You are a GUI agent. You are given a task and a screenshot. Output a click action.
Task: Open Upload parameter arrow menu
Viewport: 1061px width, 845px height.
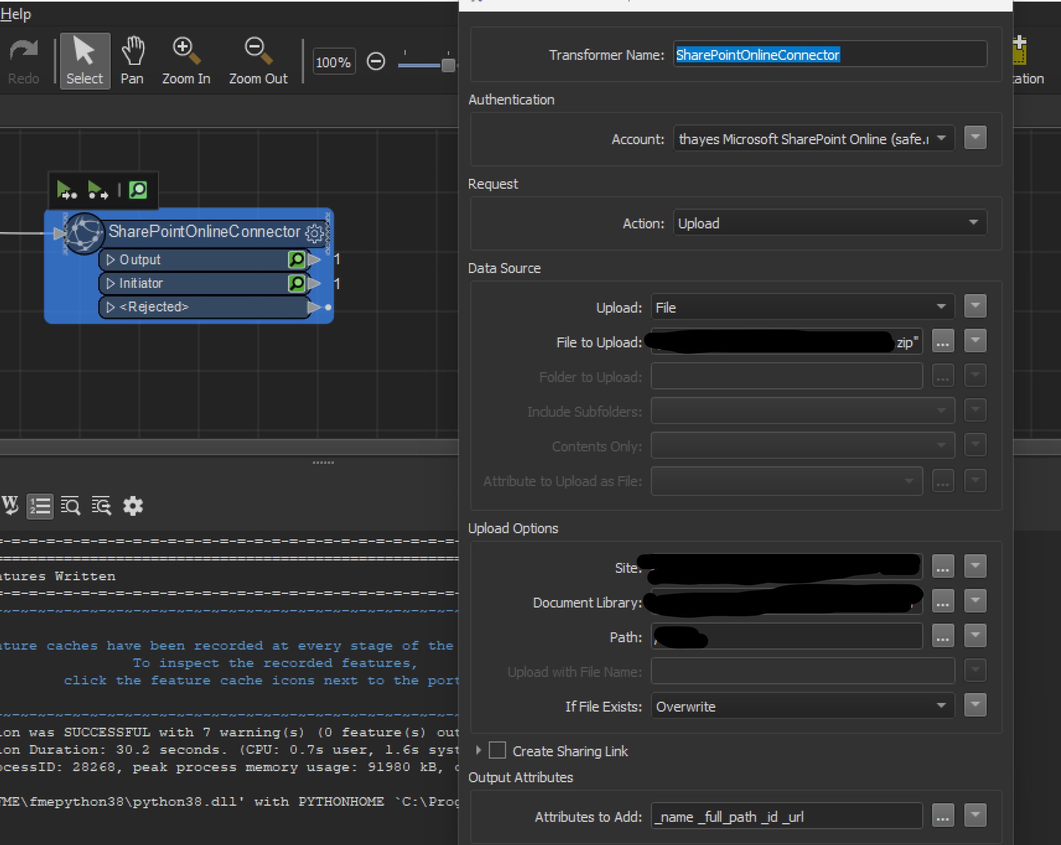point(975,306)
